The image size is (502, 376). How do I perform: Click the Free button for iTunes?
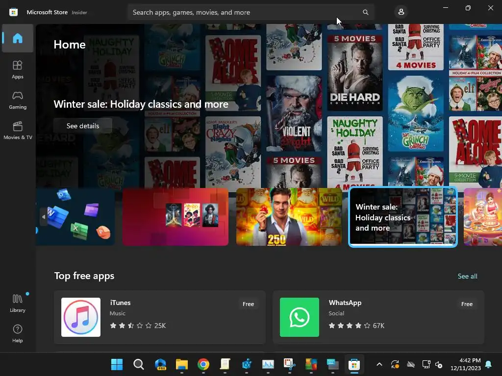248,304
